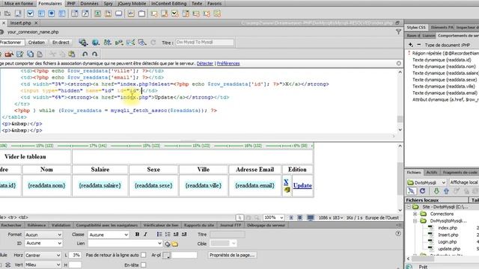
Task: Refresh the Files panel list
Action: click(x=422, y=191)
